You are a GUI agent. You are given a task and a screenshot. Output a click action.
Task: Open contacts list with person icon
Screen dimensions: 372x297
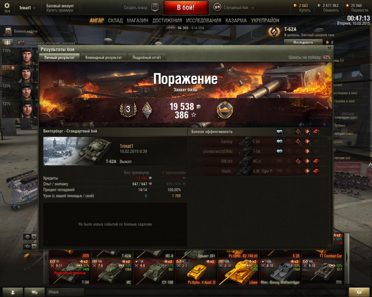pyautogui.click(x=13, y=292)
